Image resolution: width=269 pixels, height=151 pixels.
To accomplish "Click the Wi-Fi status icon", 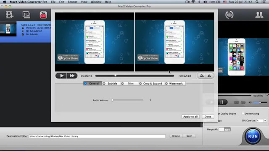I will tap(193, 2).
